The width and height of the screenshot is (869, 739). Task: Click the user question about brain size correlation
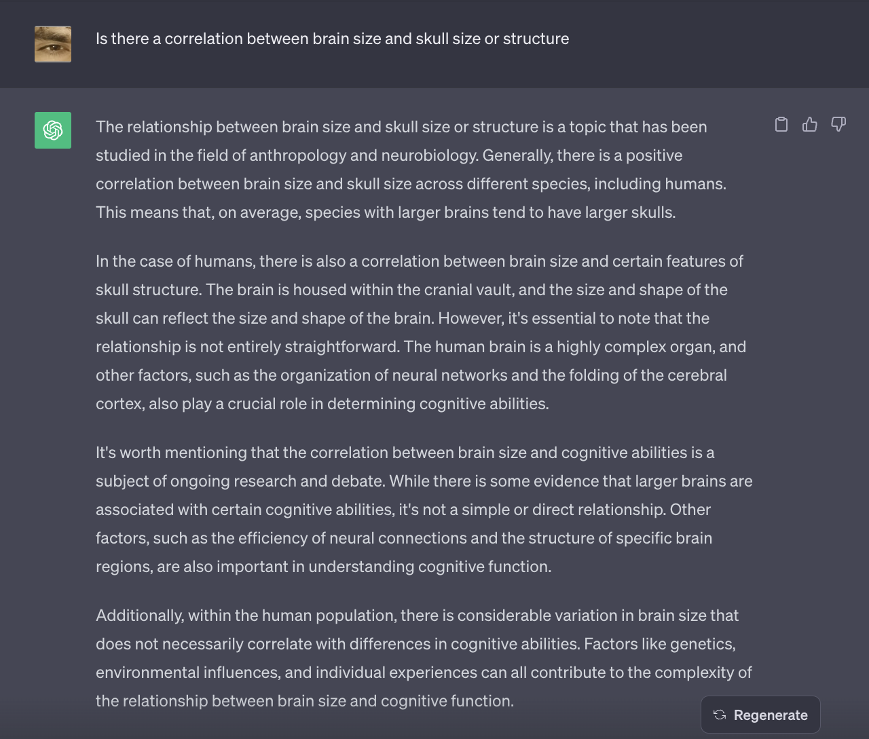[x=332, y=39]
